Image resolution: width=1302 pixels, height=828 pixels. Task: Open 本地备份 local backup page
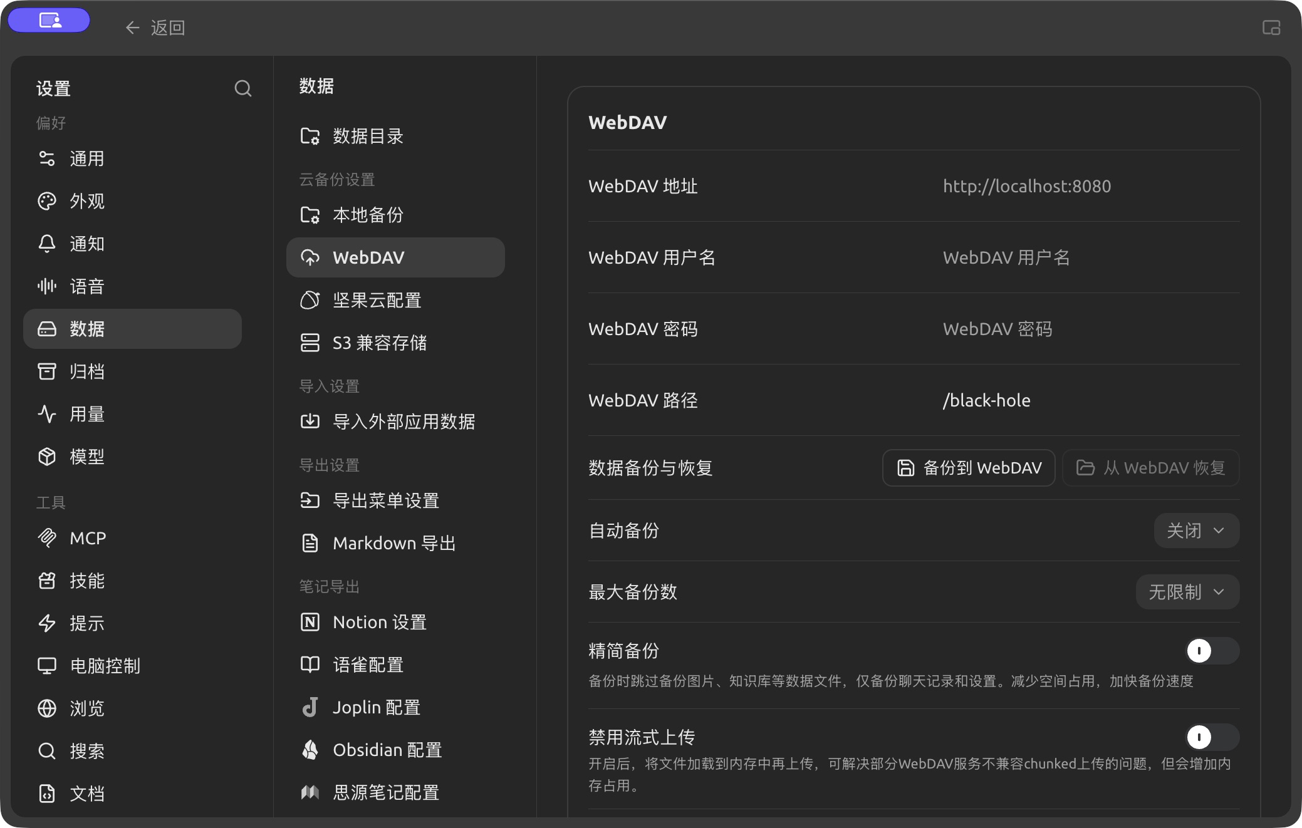(x=395, y=215)
